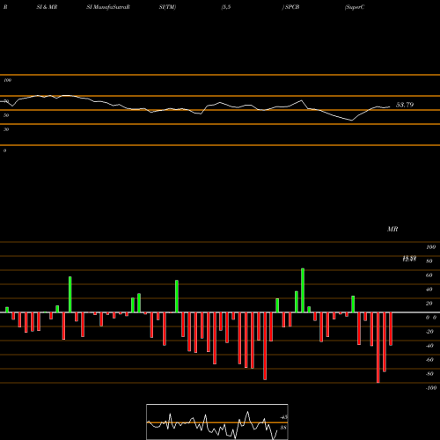
Task: Click the '45' label in mini chart
Action: pos(284,417)
